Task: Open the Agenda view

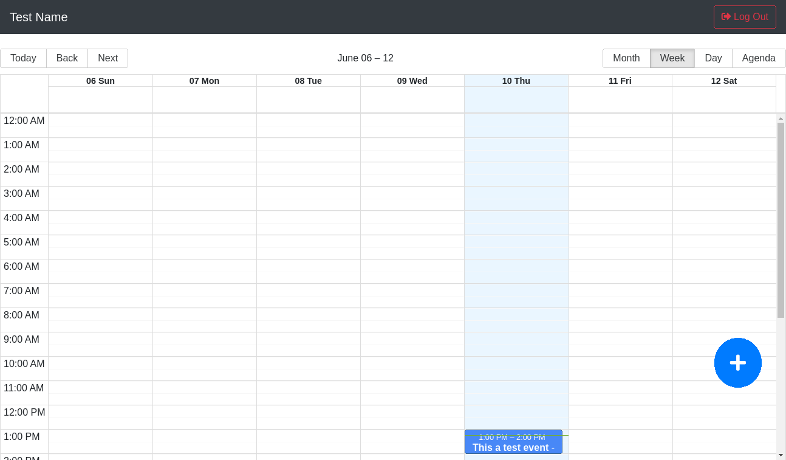Action: (x=759, y=58)
